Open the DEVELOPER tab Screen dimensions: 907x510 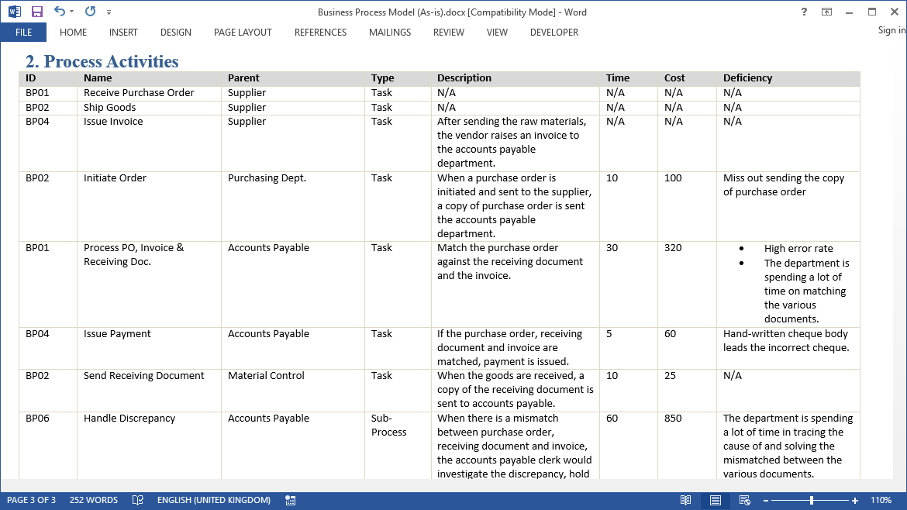554,33
